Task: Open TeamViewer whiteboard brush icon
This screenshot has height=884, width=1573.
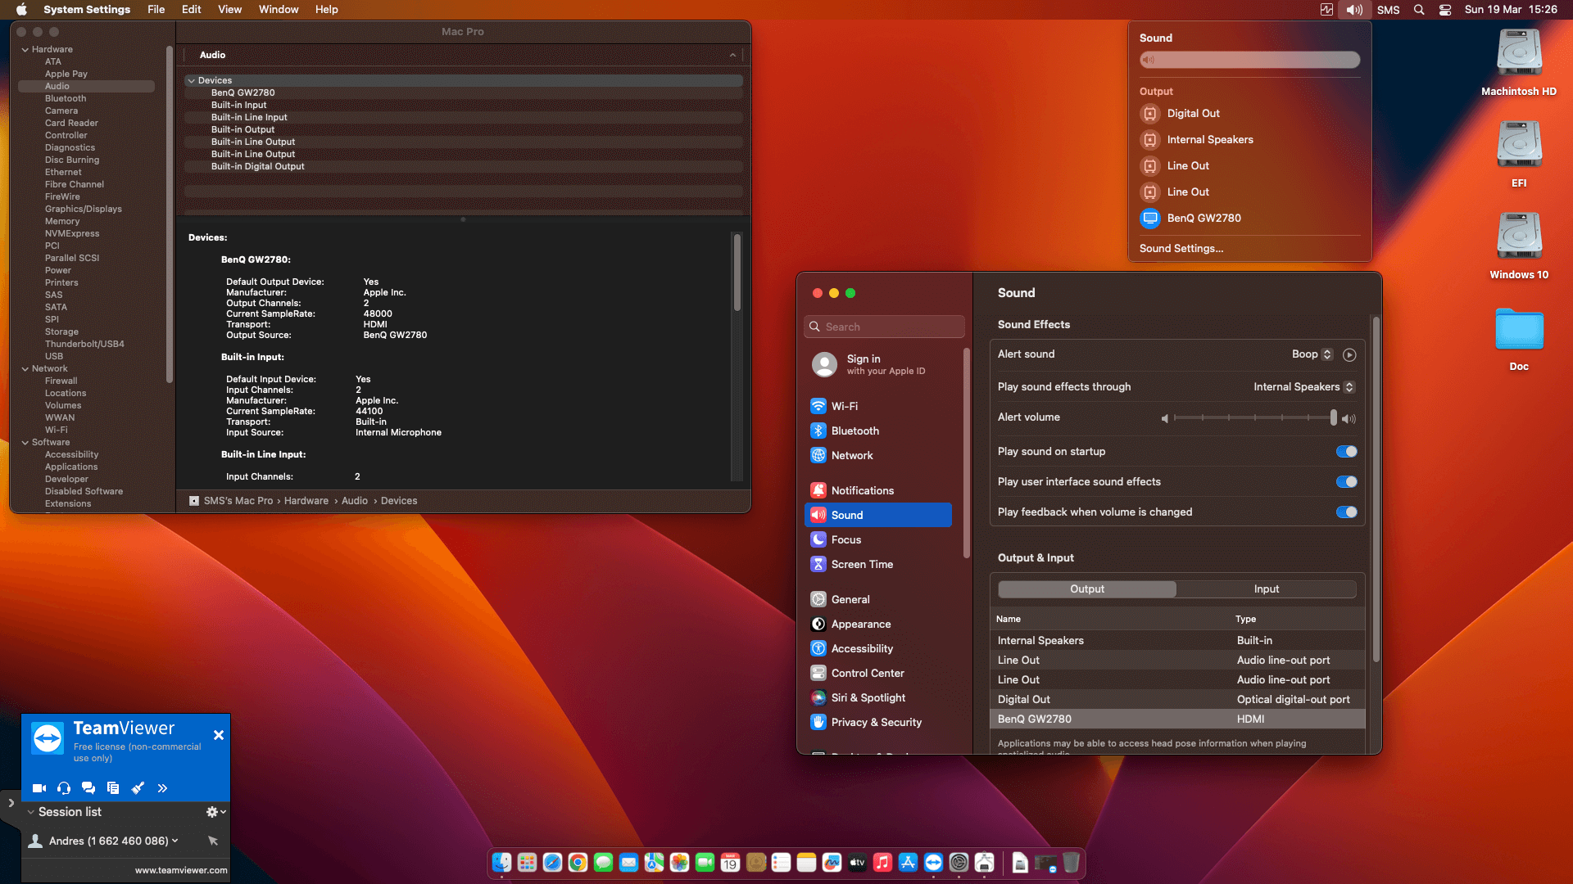Action: click(138, 788)
